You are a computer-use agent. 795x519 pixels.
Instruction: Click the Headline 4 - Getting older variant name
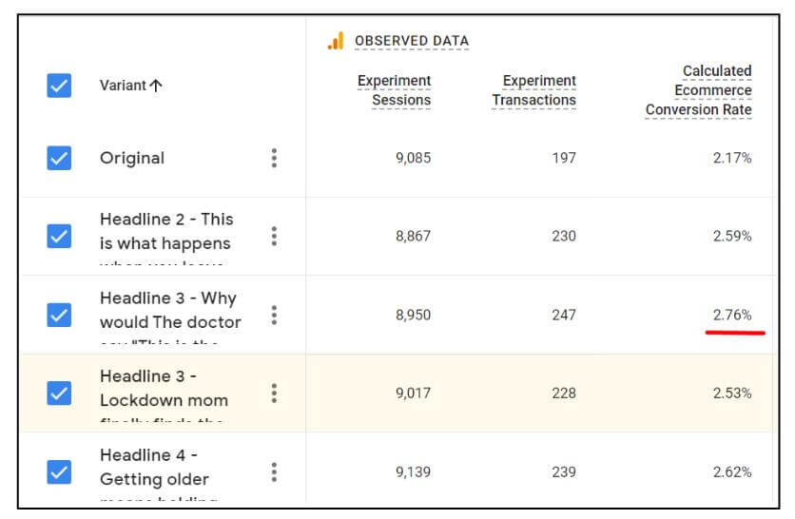coord(154,468)
